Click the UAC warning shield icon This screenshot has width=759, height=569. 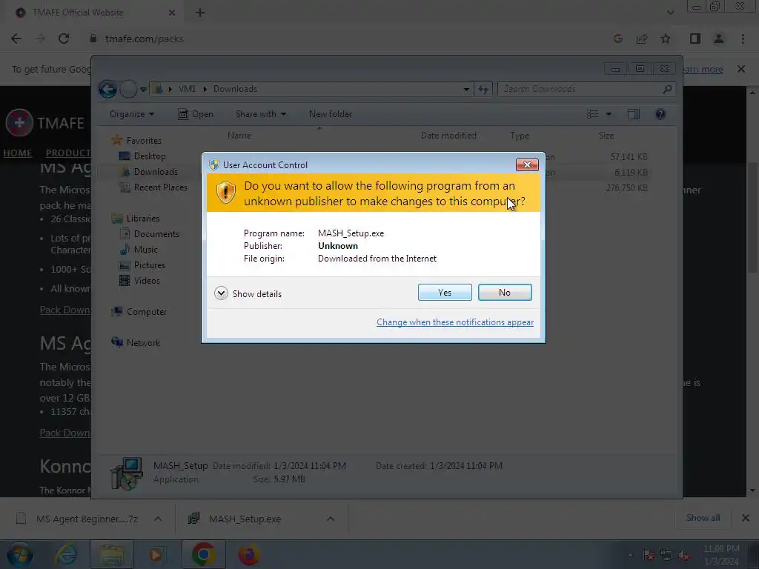point(225,193)
